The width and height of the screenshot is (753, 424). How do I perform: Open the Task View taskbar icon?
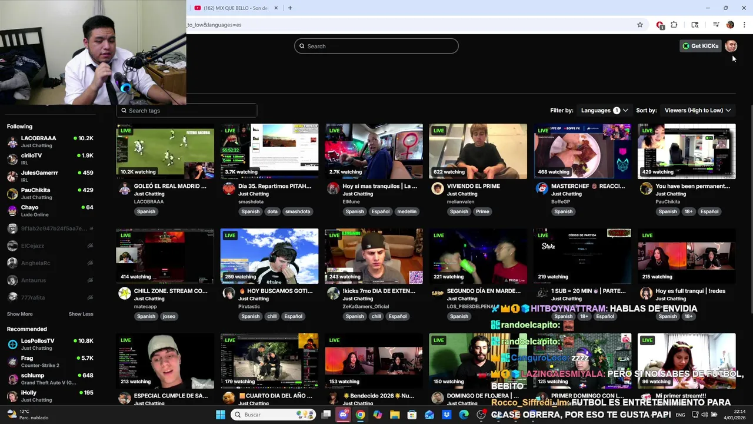click(x=326, y=415)
